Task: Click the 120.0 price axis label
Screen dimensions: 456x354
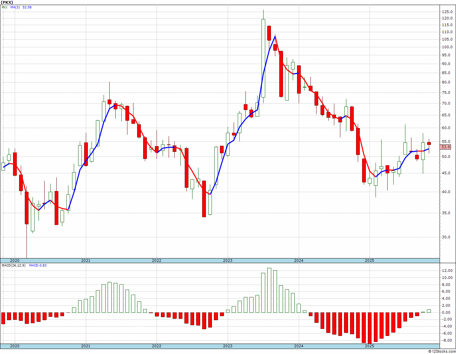Action: click(447, 18)
